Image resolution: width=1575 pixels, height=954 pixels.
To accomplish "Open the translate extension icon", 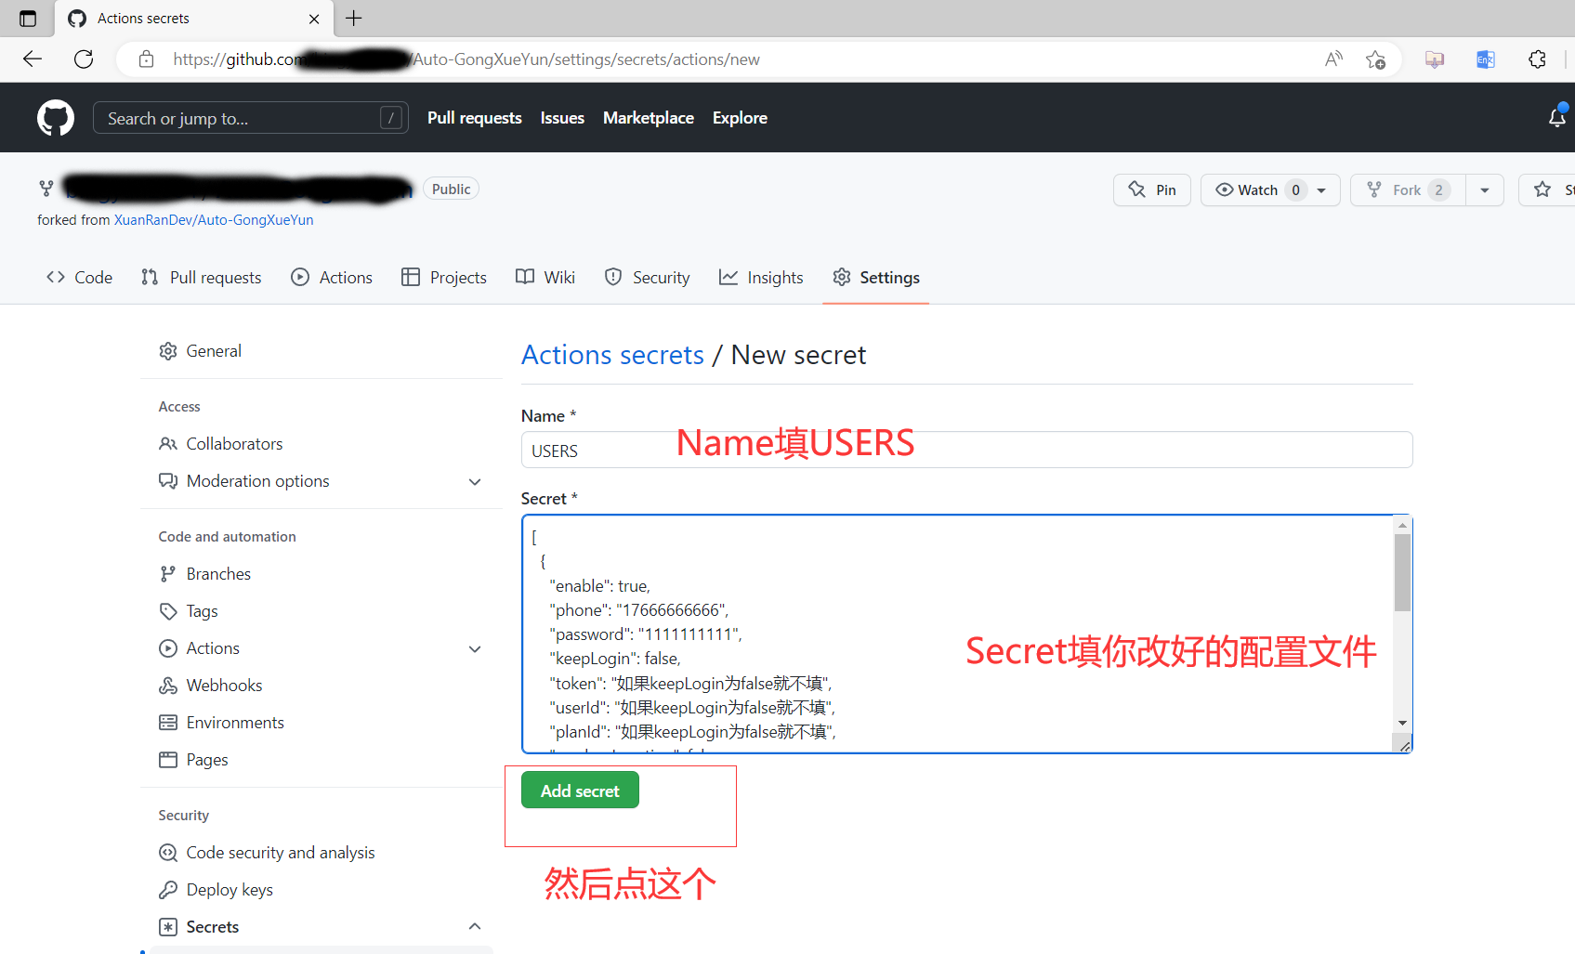I will [1486, 59].
